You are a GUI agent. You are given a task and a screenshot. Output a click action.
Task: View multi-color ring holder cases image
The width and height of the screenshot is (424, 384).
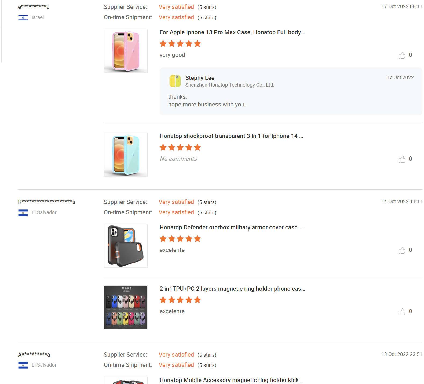click(126, 307)
